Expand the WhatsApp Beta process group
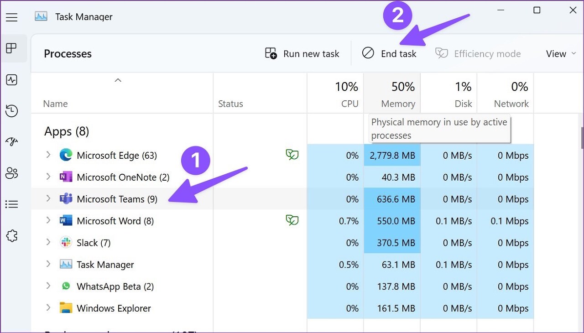Viewport: 584px width, 333px height. tap(48, 286)
